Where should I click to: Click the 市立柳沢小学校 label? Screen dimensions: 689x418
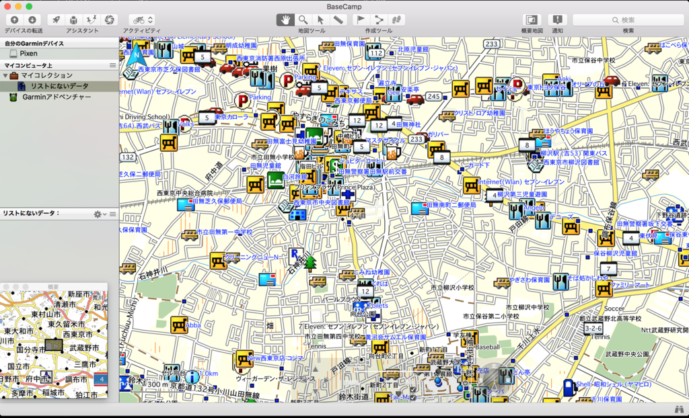coord(453,288)
